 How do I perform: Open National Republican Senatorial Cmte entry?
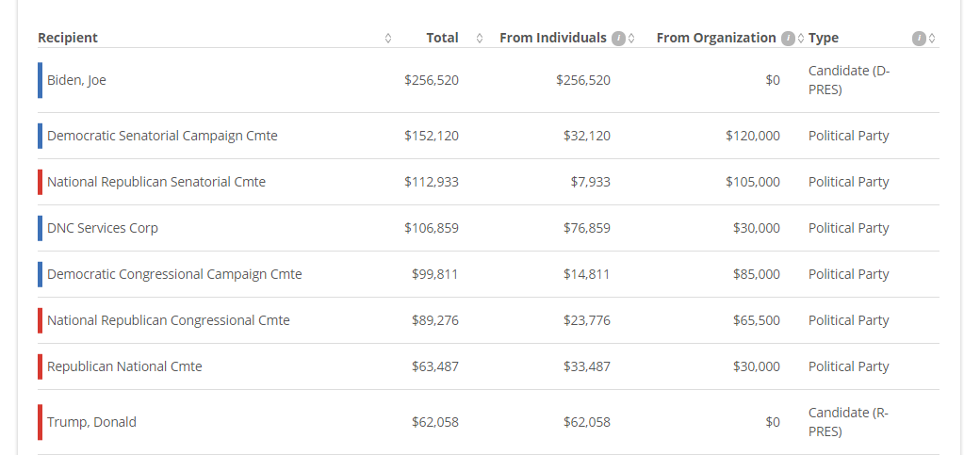pyautogui.click(x=156, y=182)
